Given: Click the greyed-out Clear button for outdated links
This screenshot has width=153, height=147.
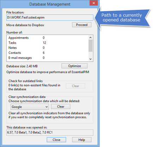Looking at the screenshot, I should click(x=75, y=86).
